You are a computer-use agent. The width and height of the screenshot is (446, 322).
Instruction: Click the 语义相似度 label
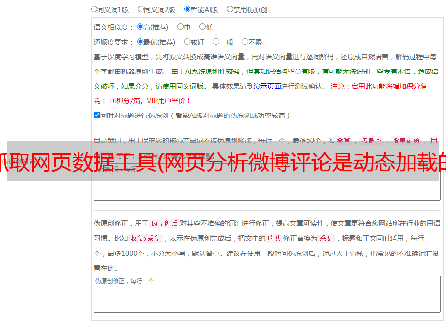pyautogui.click(x=114, y=27)
